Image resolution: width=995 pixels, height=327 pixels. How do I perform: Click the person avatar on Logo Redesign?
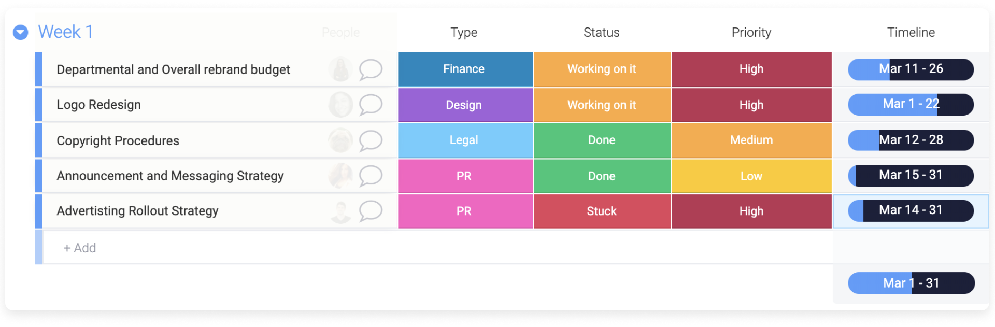(340, 105)
